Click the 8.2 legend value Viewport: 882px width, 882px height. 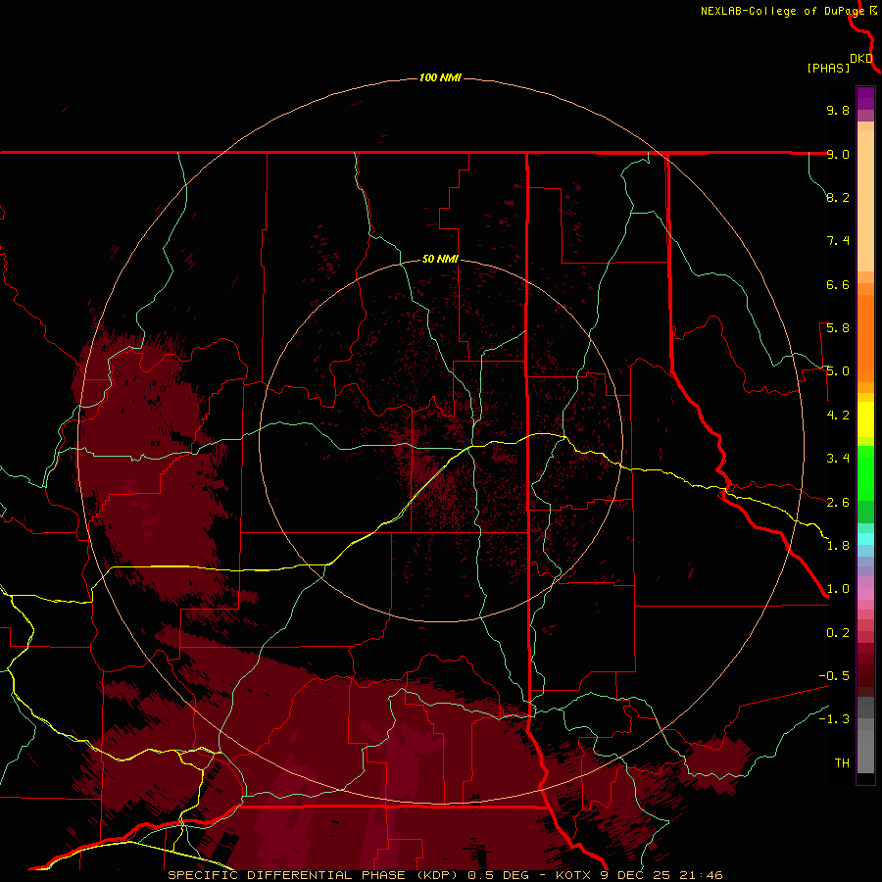coord(838,197)
